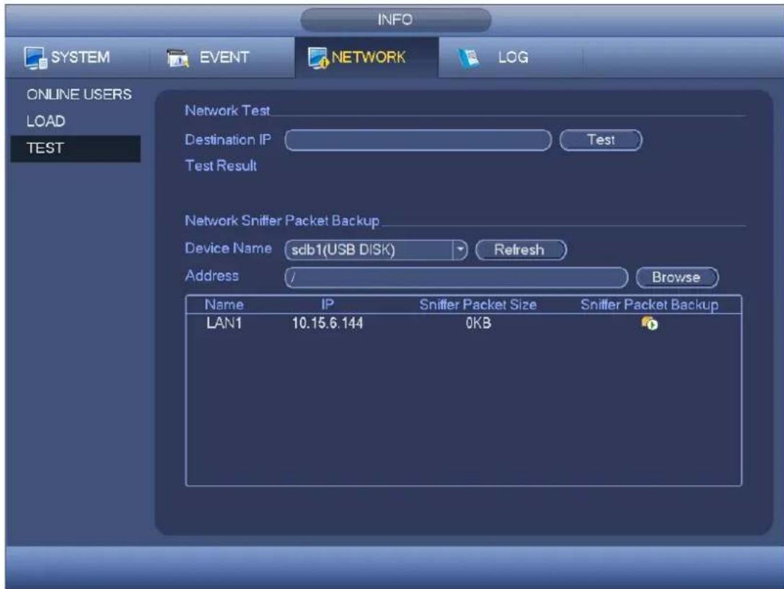Viewport: 784px width, 589px height.
Task: Select TEST in sidebar
Action: point(76,149)
